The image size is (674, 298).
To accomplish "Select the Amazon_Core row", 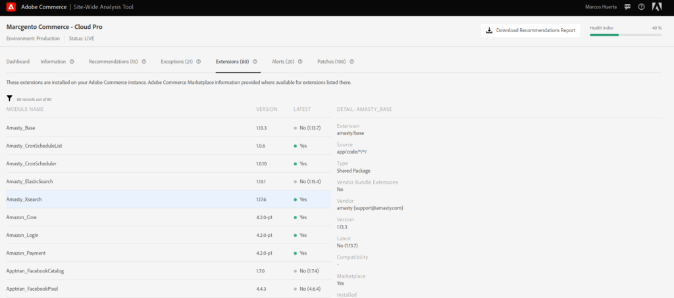I will [168, 217].
